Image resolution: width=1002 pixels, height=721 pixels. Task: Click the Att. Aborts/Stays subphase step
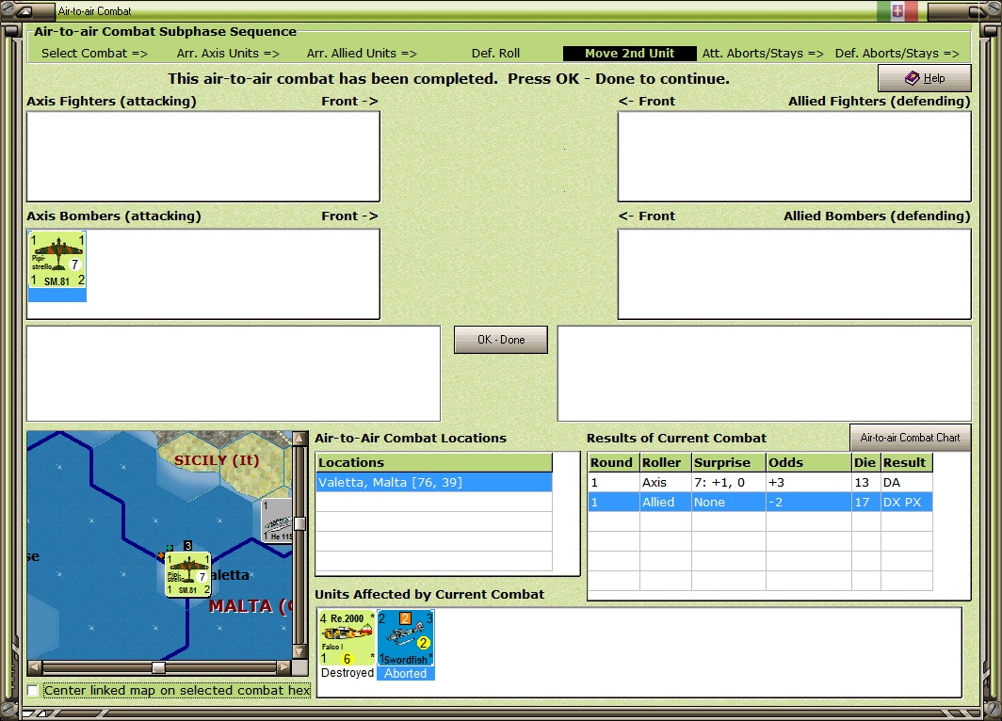pos(763,54)
